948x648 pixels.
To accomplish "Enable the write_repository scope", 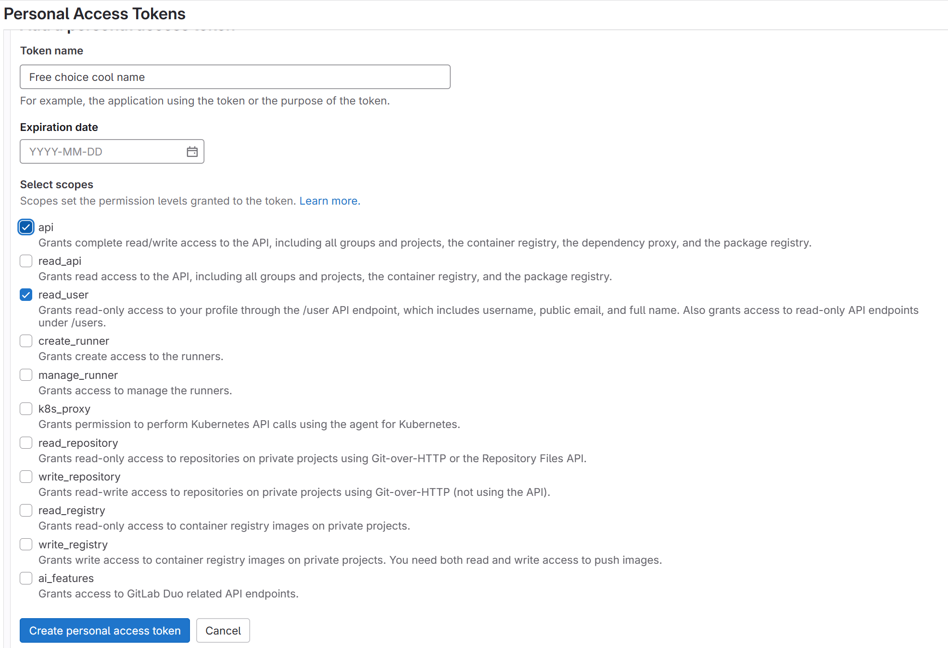I will [x=25, y=476].
